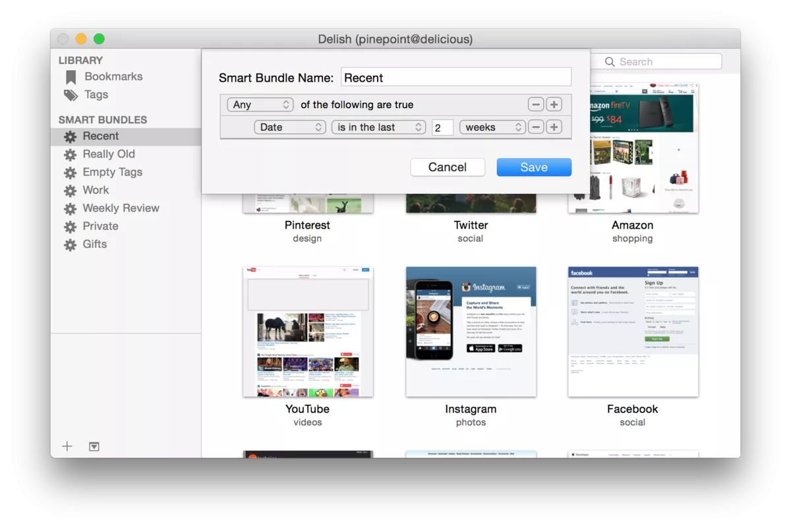Click the 'Facebook' bookmark title
Screen dimensions: 791x530
click(x=633, y=409)
